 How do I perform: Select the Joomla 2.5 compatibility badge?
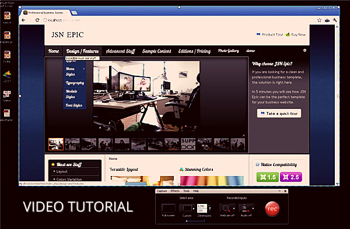[x=291, y=177]
